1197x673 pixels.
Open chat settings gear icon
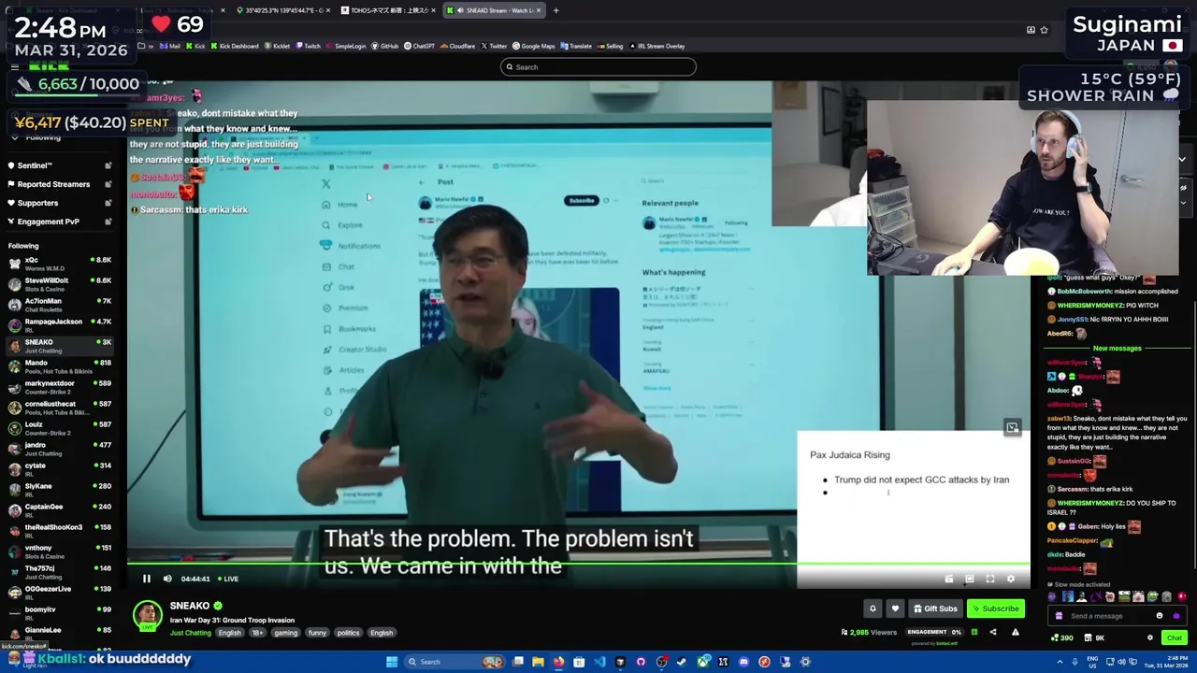click(1150, 637)
